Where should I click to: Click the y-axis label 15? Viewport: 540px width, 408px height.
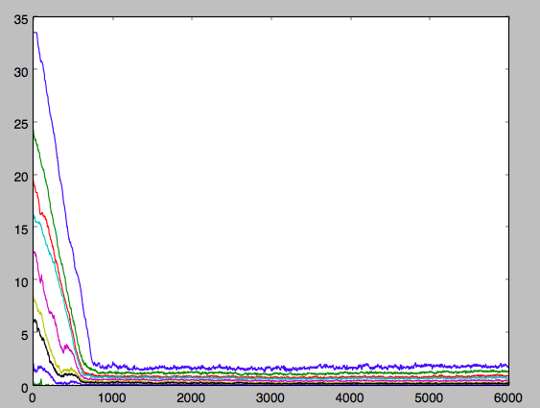21,229
